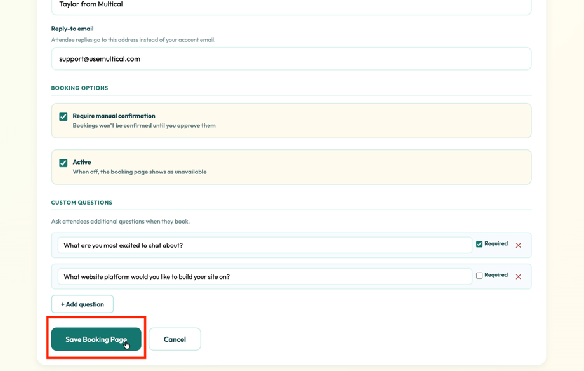Image resolution: width=584 pixels, height=371 pixels.
Task: Click the Reply-to email field label
Action: coord(72,28)
